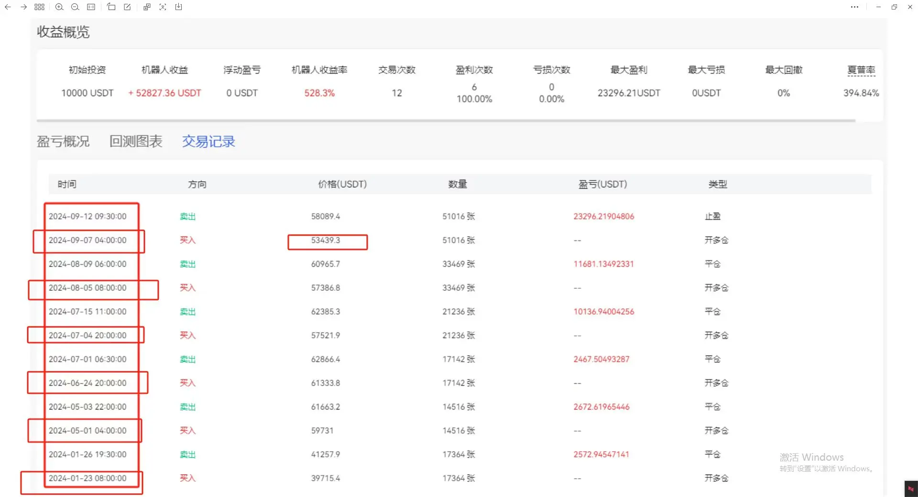Click the 盈亏(USDT) column header

point(602,184)
